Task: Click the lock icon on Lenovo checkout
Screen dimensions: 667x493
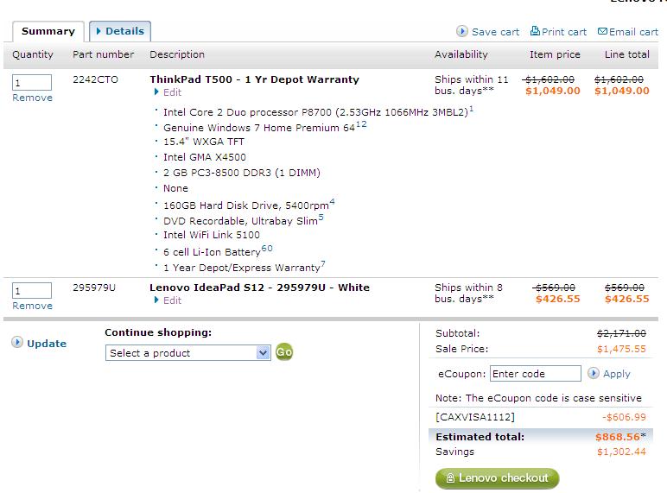Action: coord(450,477)
